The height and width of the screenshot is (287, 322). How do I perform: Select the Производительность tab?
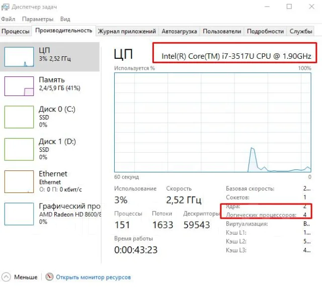[x=64, y=31]
